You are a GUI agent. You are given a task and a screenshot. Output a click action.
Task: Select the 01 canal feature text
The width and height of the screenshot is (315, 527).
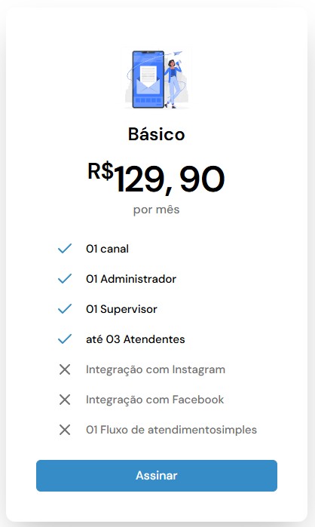(x=107, y=249)
